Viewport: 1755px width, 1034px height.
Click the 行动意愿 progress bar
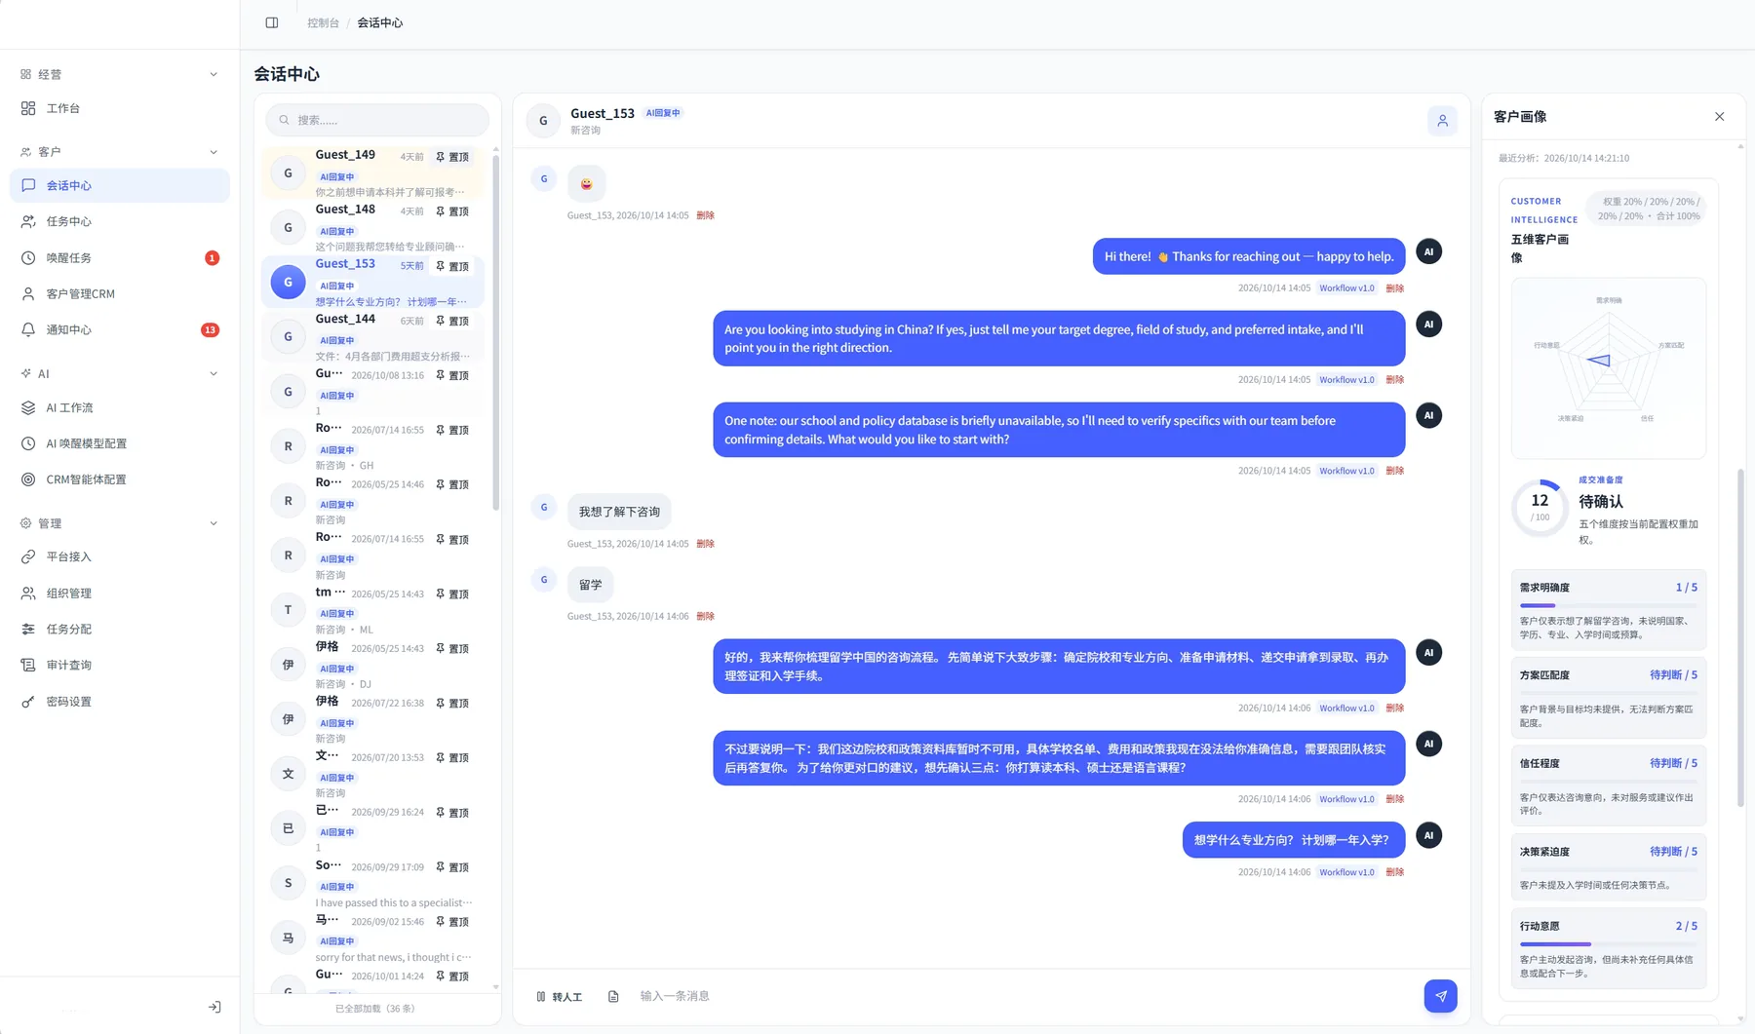(1608, 944)
